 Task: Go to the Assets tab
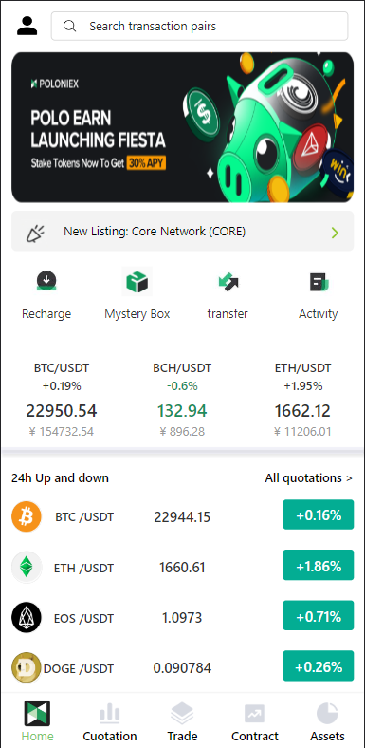click(x=327, y=722)
